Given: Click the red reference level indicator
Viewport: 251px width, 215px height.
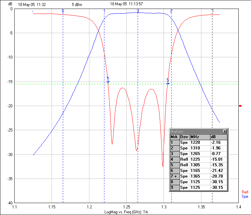Looking at the screenshot, I should (240, 106).
